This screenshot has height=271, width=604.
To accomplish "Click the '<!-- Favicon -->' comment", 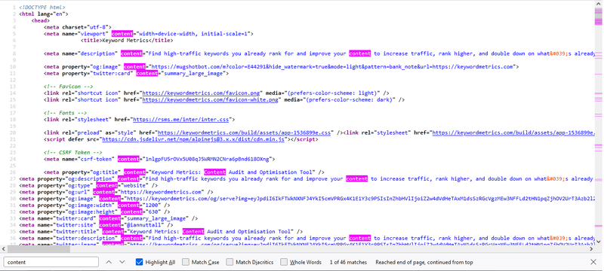I will [x=69, y=87].
